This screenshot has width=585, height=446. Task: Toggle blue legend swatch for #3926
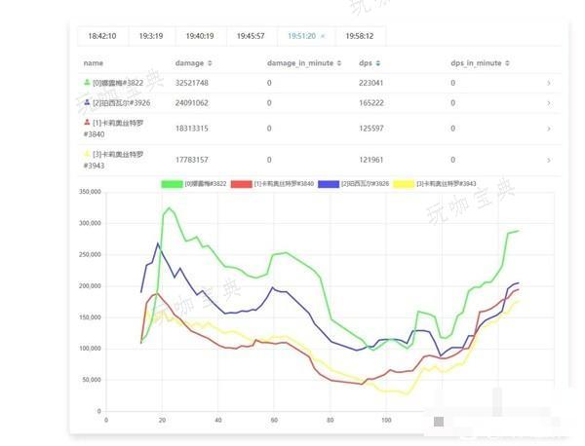[329, 184]
